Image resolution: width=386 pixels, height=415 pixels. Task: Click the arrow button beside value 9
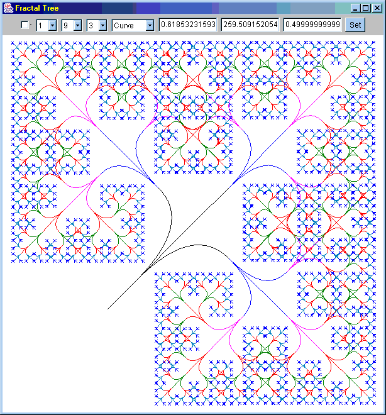point(78,25)
